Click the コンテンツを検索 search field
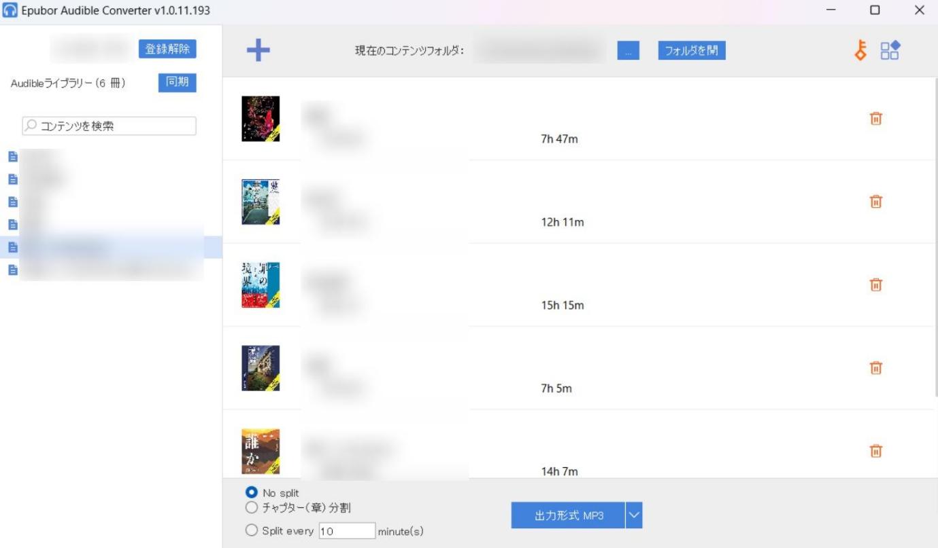Image resolution: width=938 pixels, height=548 pixels. [109, 126]
